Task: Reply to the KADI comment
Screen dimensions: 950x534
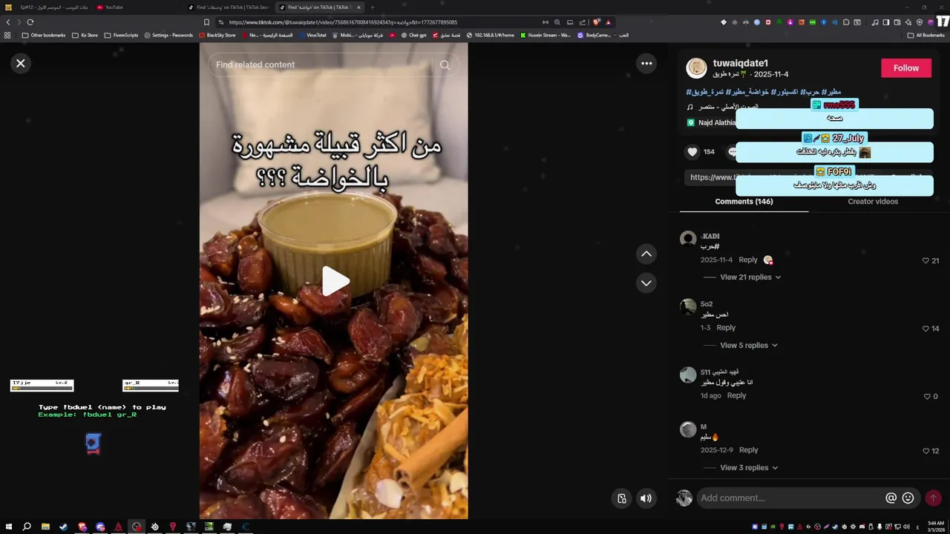Action: tap(748, 260)
